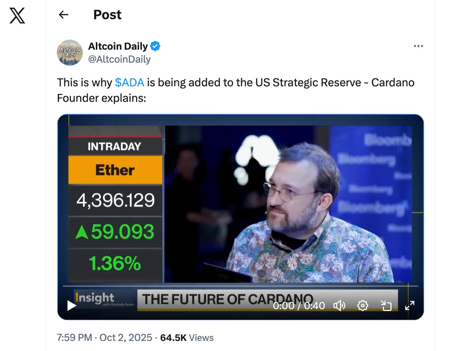Click the video progress bar

coord(241,286)
